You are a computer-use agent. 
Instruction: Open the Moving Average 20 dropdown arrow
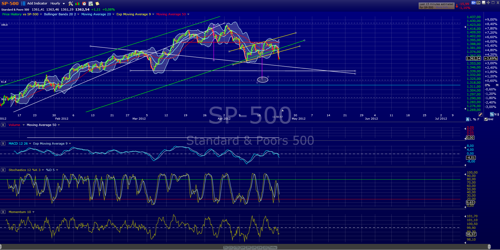pyautogui.click(x=113, y=14)
